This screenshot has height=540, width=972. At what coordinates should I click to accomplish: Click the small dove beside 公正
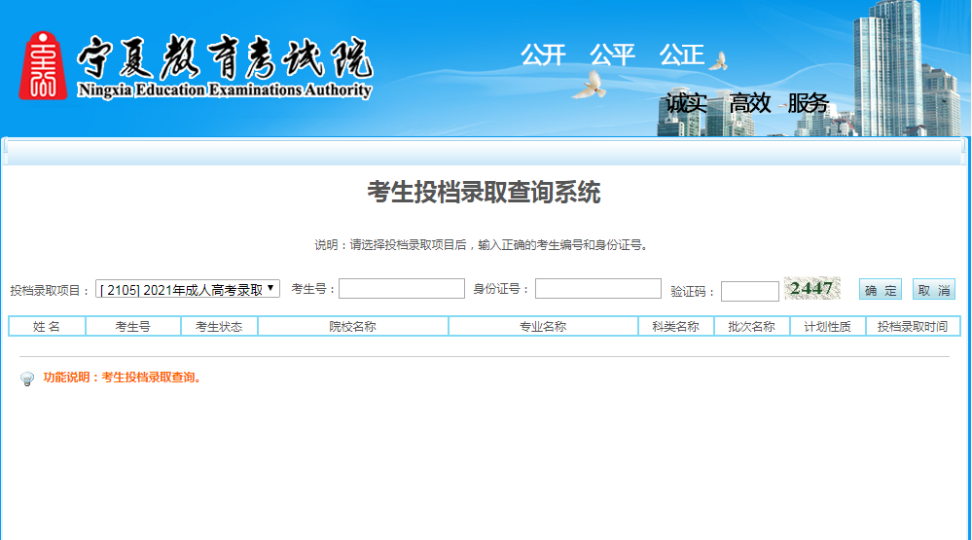[718, 61]
